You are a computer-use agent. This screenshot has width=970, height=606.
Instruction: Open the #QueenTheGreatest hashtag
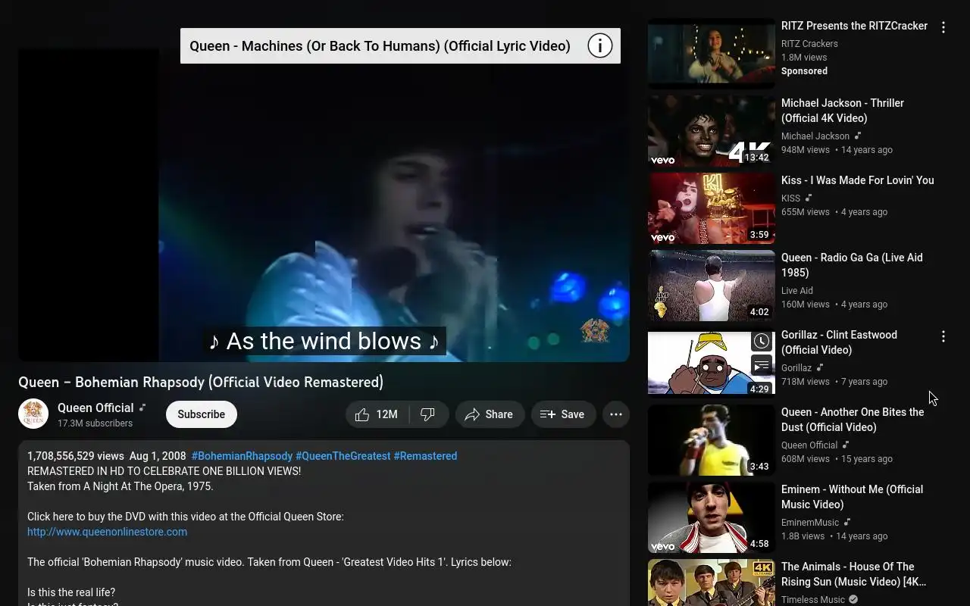tap(343, 456)
